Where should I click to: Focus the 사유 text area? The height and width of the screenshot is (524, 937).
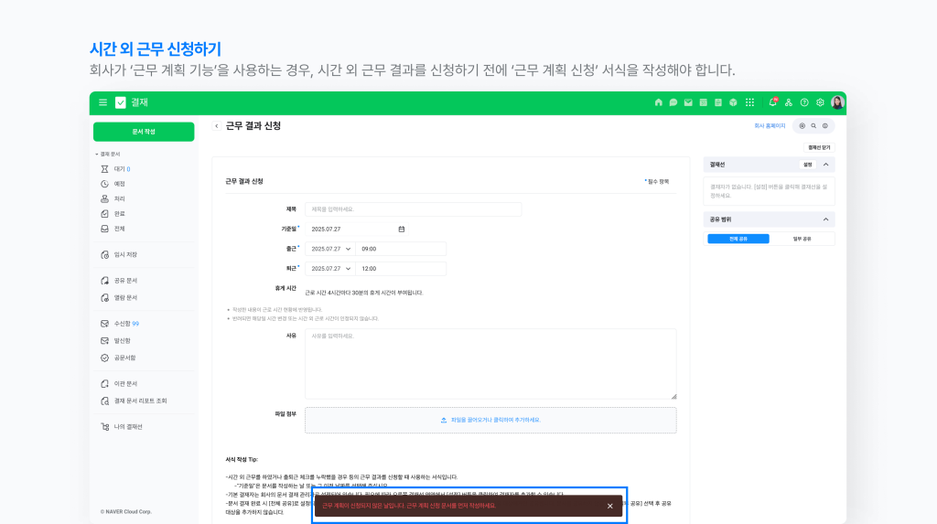point(490,364)
